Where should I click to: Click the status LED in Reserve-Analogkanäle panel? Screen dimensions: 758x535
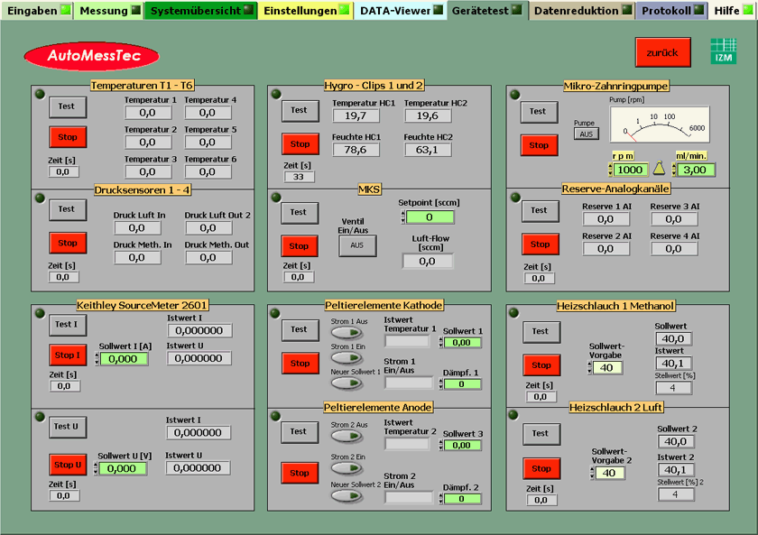515,198
